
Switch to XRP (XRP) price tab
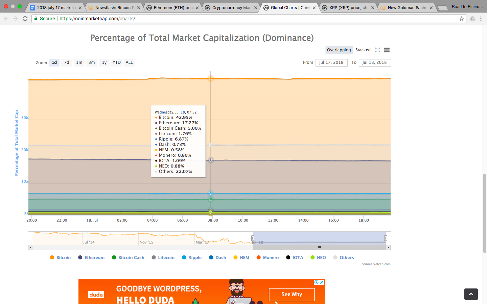(x=348, y=8)
